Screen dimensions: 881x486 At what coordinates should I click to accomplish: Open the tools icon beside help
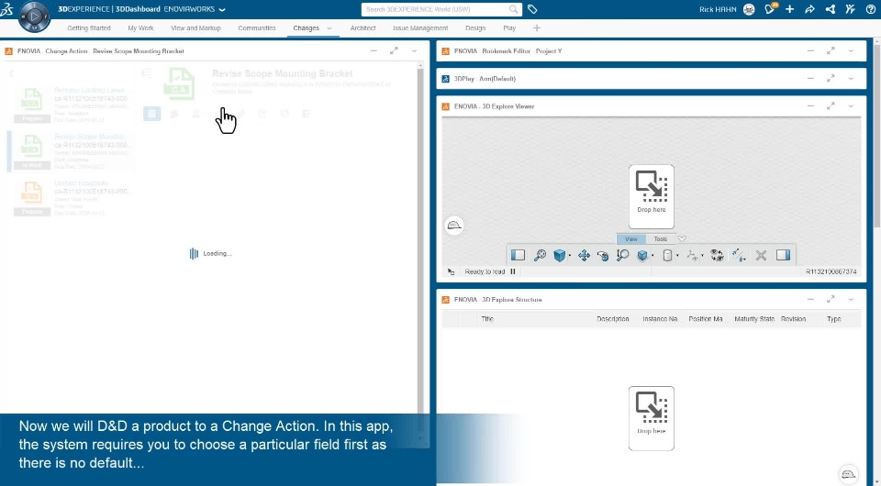850,9
